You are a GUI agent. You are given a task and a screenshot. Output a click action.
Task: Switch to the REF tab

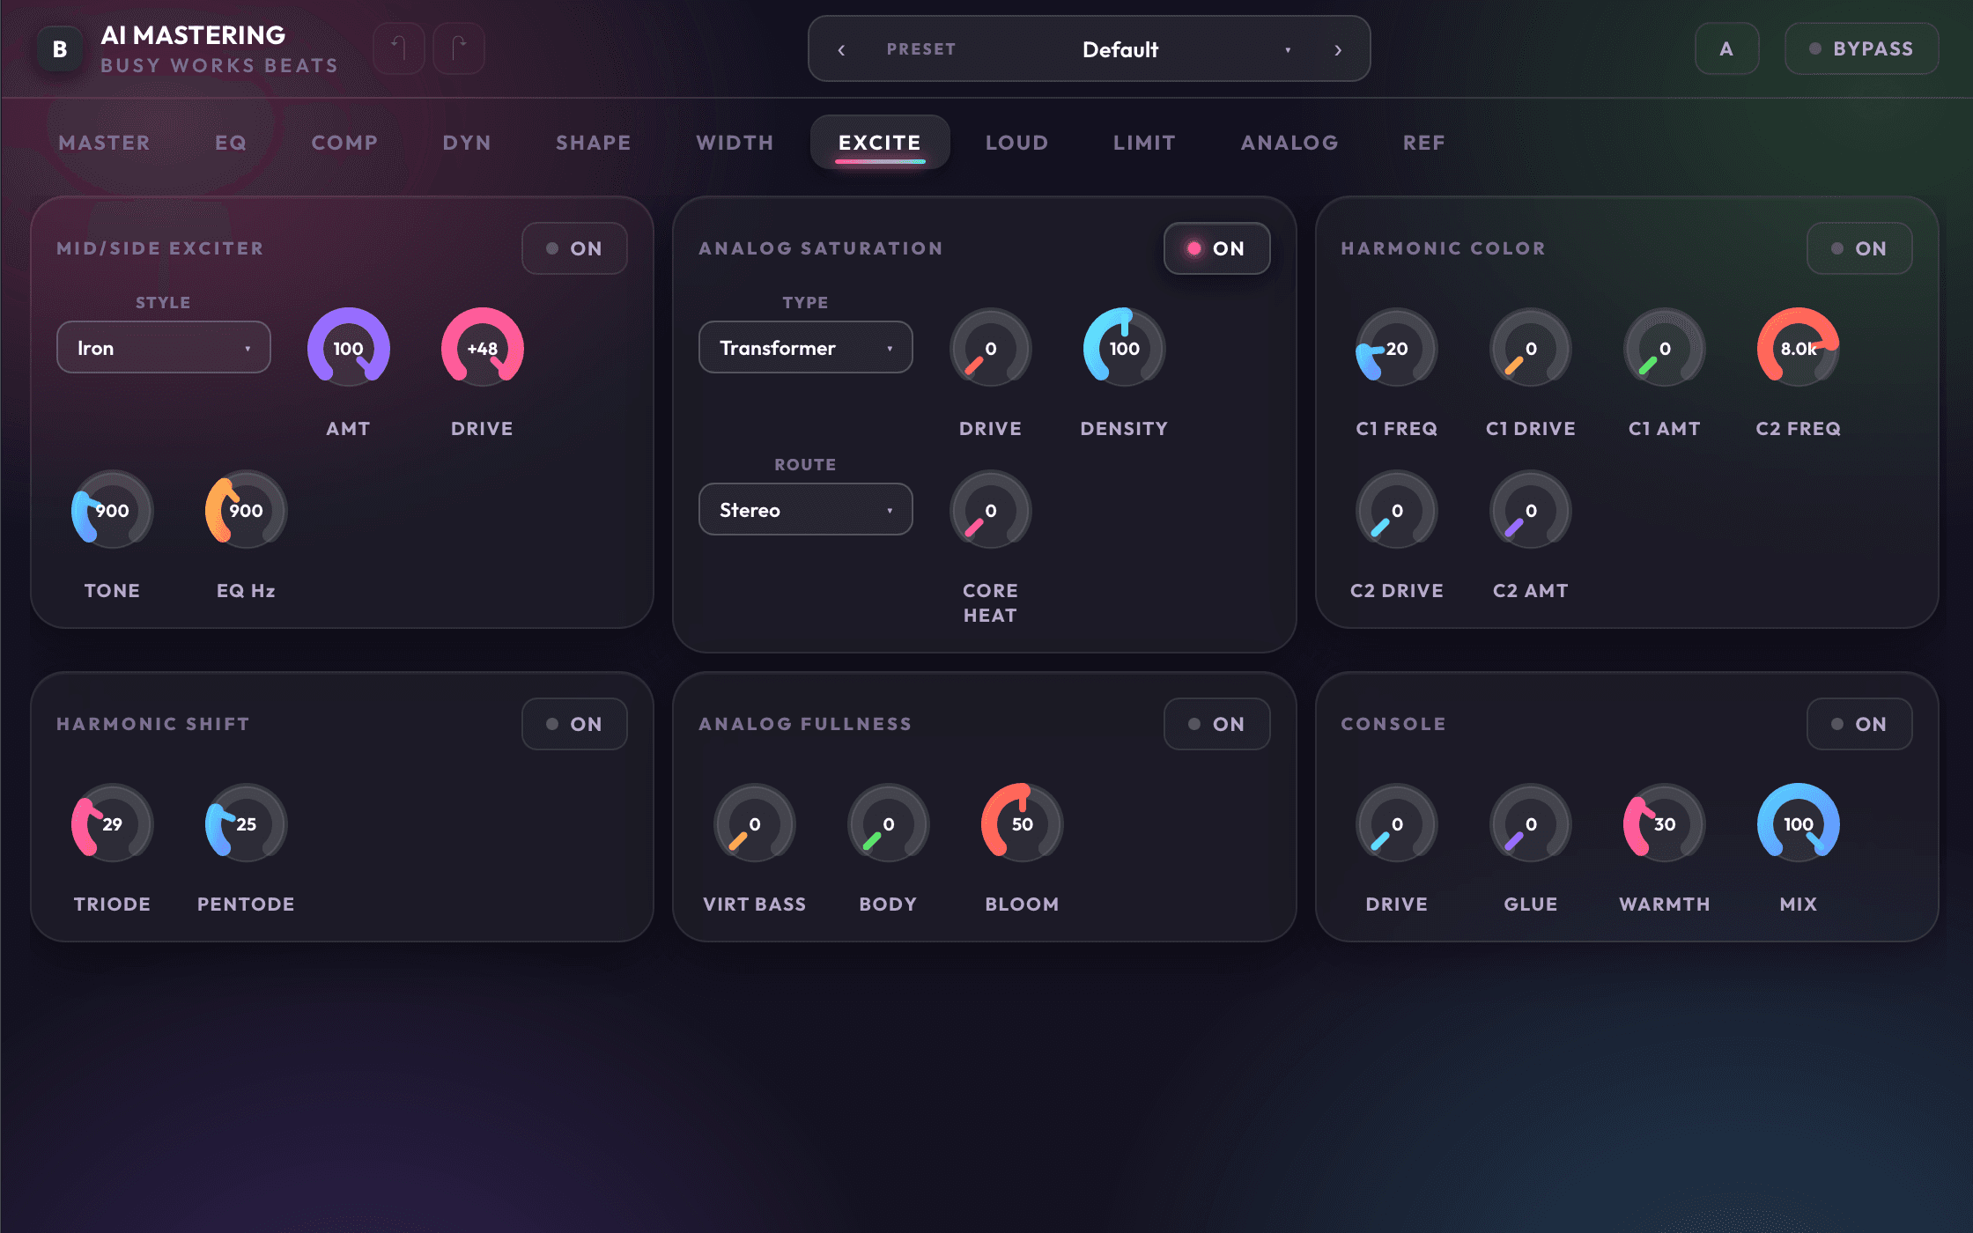pos(1423,143)
